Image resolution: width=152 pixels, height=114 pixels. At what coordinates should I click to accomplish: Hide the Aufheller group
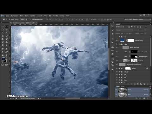pyautogui.click(x=117, y=72)
